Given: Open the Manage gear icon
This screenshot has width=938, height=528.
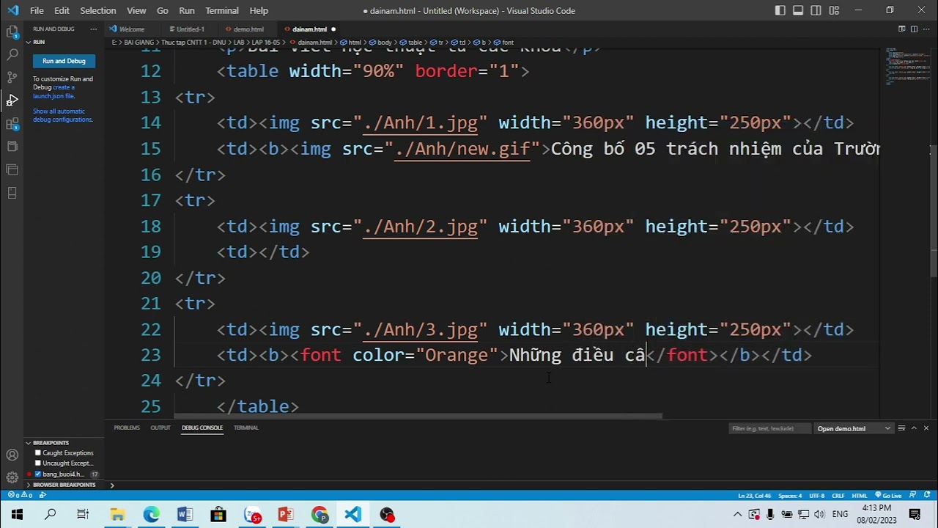Looking at the screenshot, I should 12,477.
